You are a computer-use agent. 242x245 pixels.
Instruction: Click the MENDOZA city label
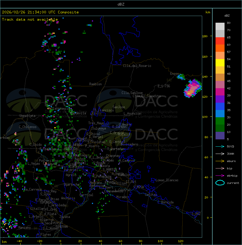71,149
